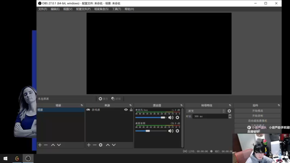The image size is (290, 163).
Task: Open Windows Start menu
Action: pos(5,159)
